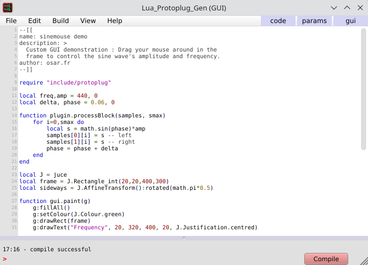The image size is (368, 265).
Task: Click the line 'for i=0,smax do'
Action: [58, 122]
